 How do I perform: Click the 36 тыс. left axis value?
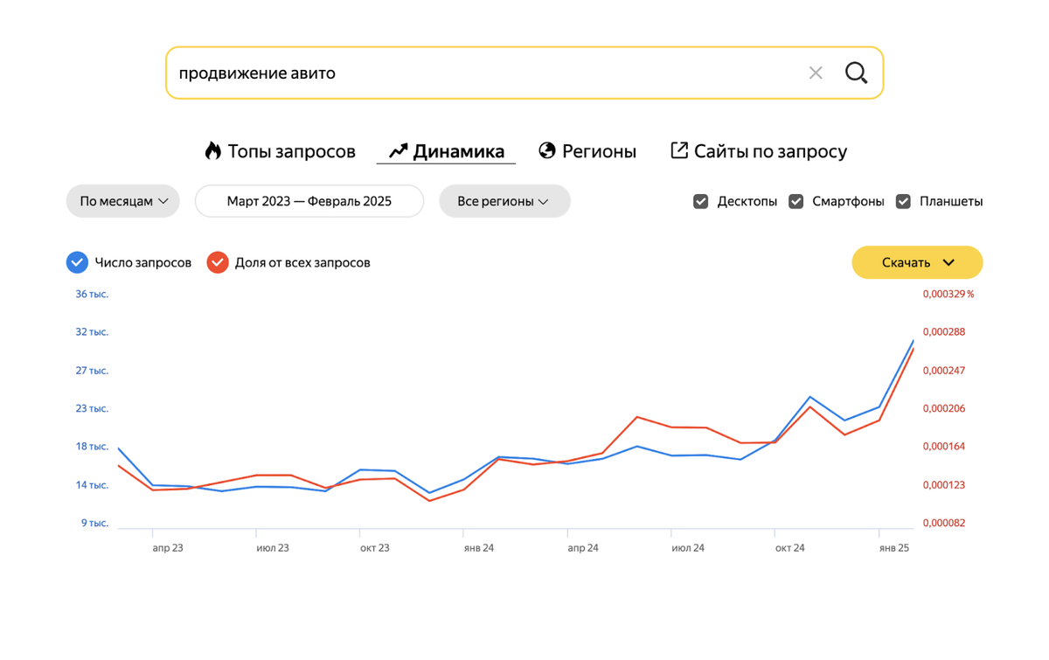click(92, 295)
